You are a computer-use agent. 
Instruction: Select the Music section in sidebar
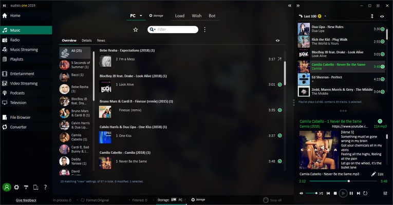coord(26,30)
